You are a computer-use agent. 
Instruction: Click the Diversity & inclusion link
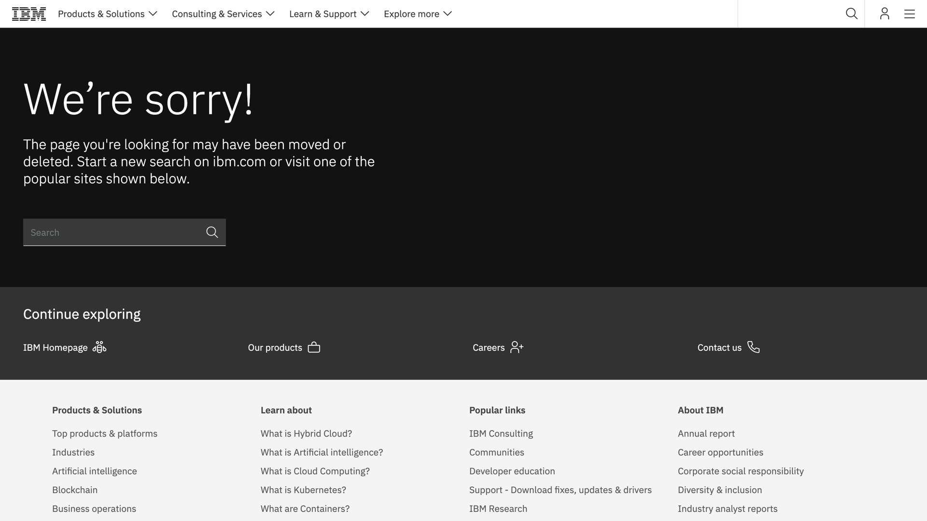pos(720,490)
